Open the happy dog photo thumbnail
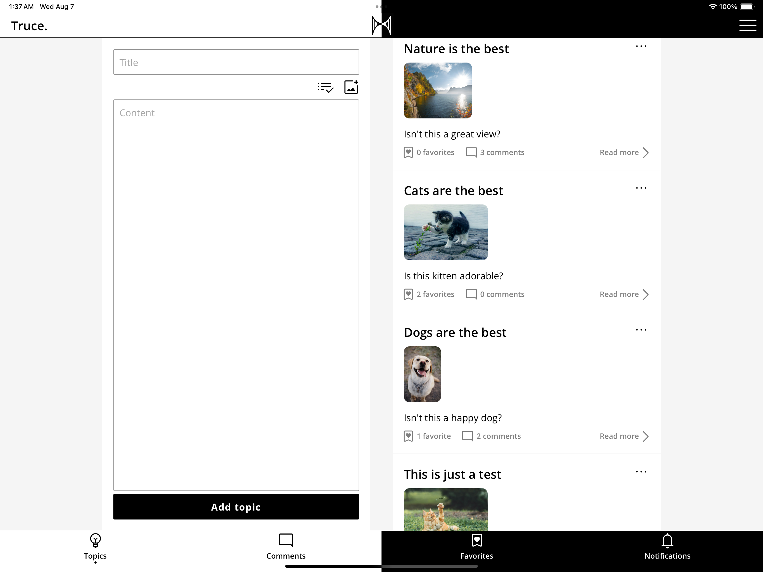The width and height of the screenshot is (763, 572). tap(422, 374)
